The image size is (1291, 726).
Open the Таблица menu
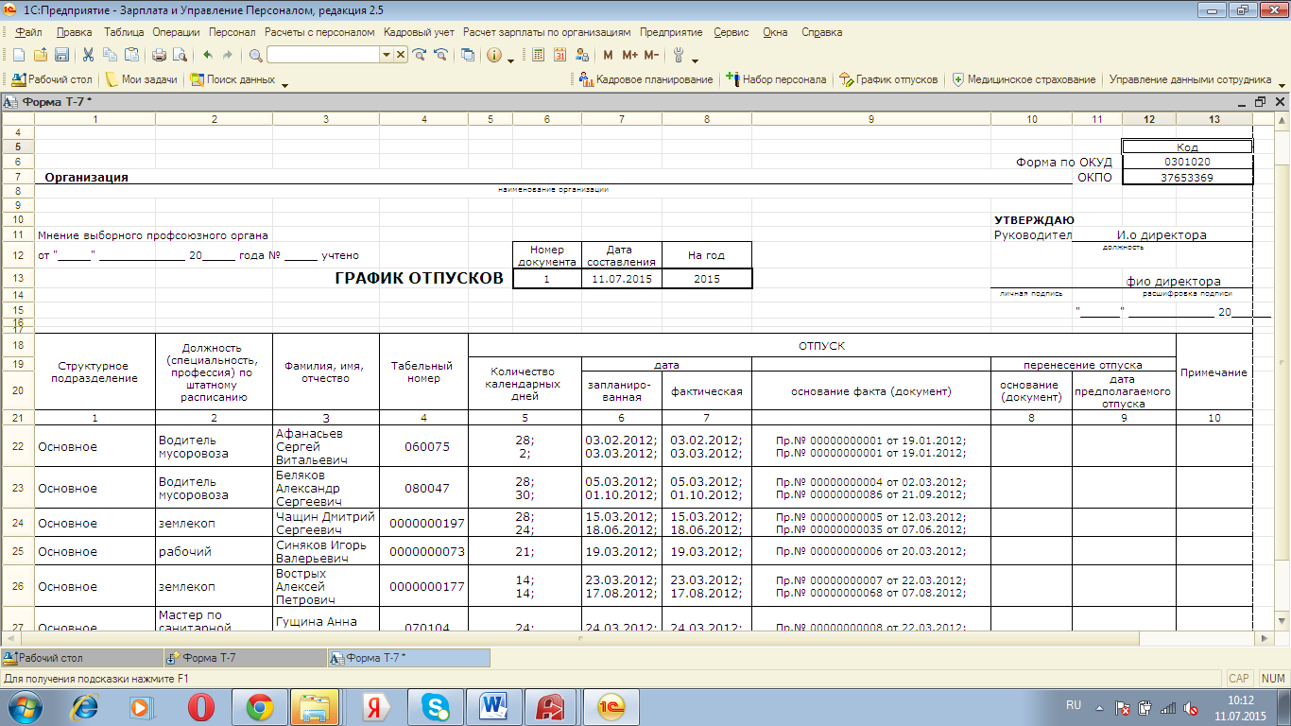(124, 32)
